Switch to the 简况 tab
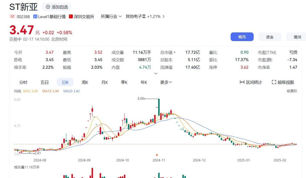Screen dimensions: 306x178 tap(296, 37)
